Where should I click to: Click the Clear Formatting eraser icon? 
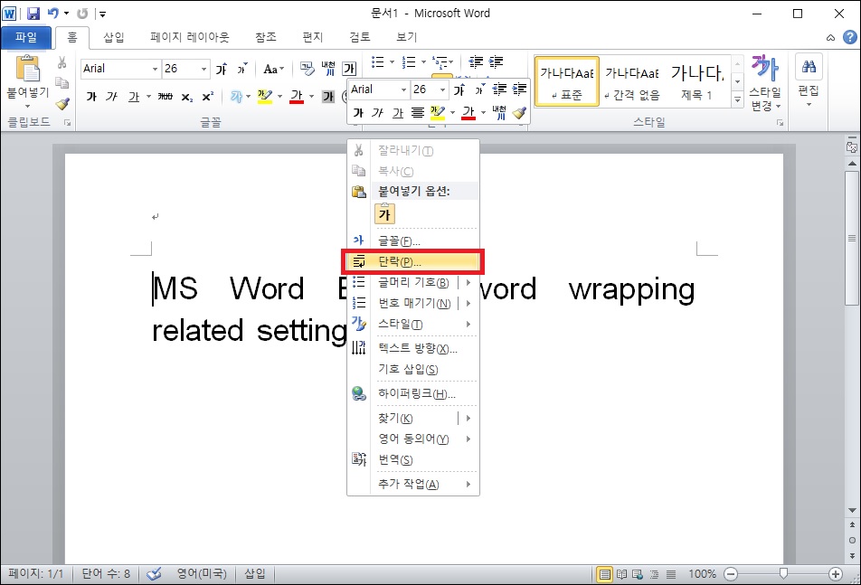[307, 69]
